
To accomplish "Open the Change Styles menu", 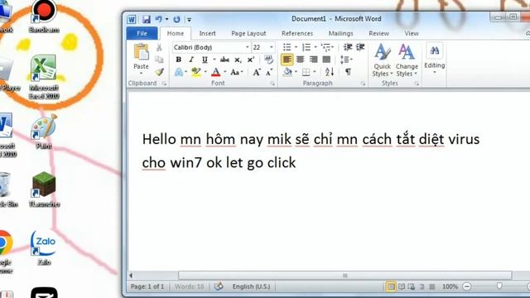I will [407, 60].
